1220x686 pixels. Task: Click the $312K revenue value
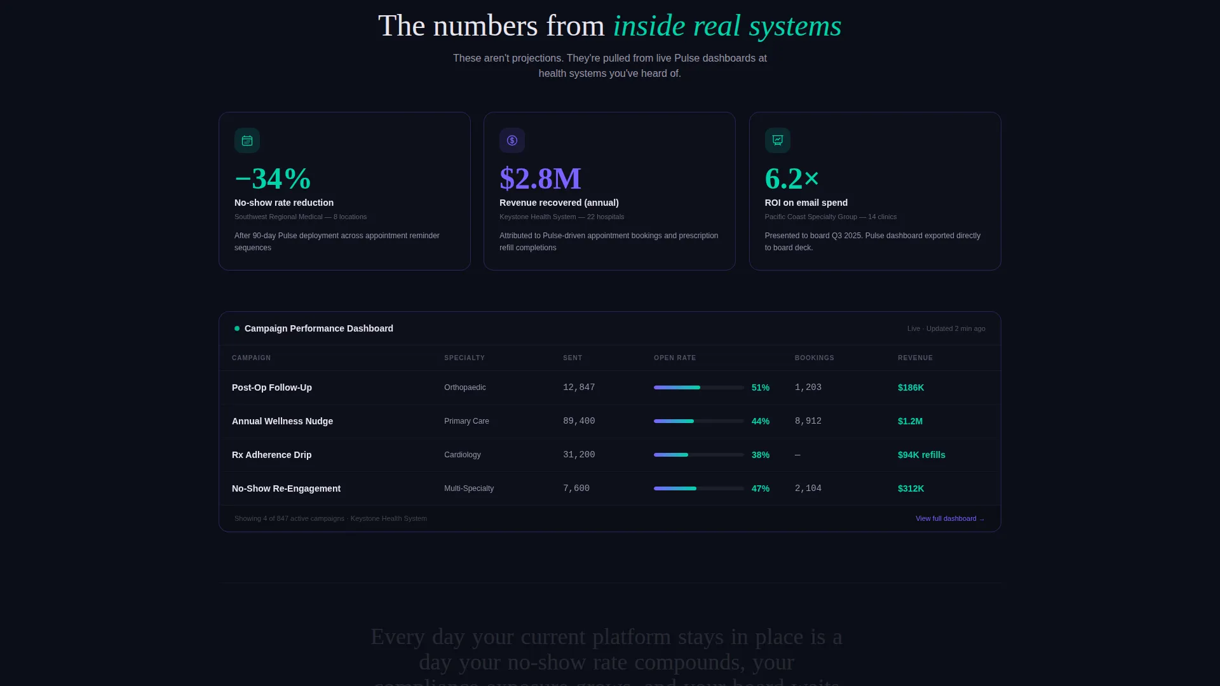(911, 488)
